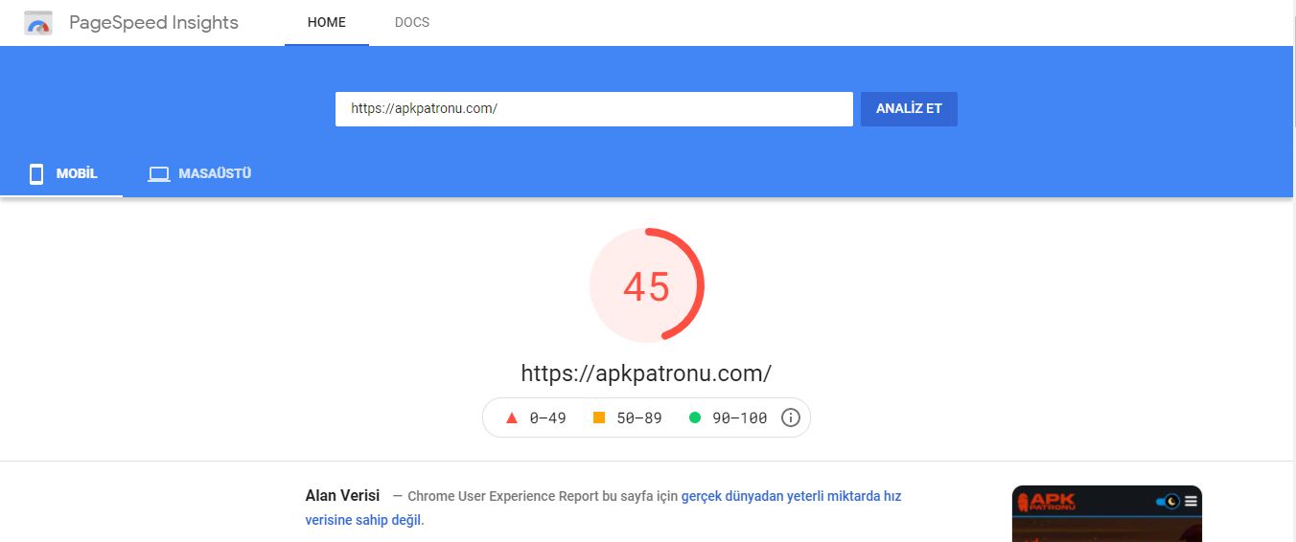Image resolution: width=1296 pixels, height=542 pixels.
Task: Click the Alan Verisi heading text
Action: [x=342, y=495]
